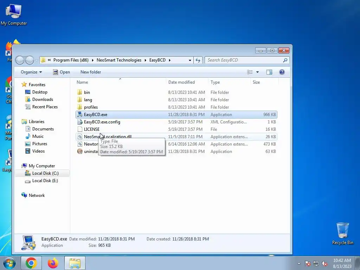
Task: Open Recent Places in navigation pane
Action: (45, 107)
